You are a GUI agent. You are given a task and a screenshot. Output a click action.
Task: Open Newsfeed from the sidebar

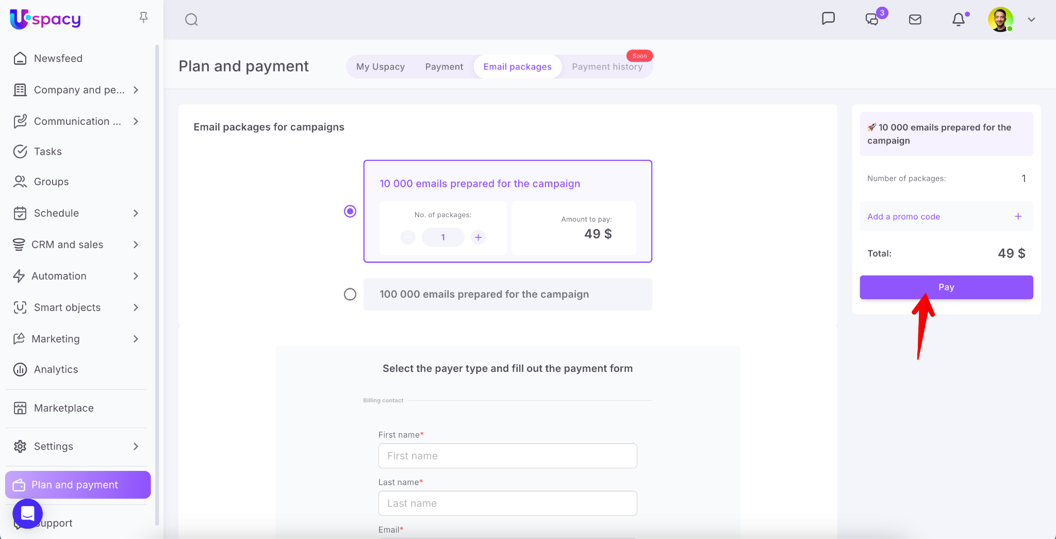(x=58, y=58)
